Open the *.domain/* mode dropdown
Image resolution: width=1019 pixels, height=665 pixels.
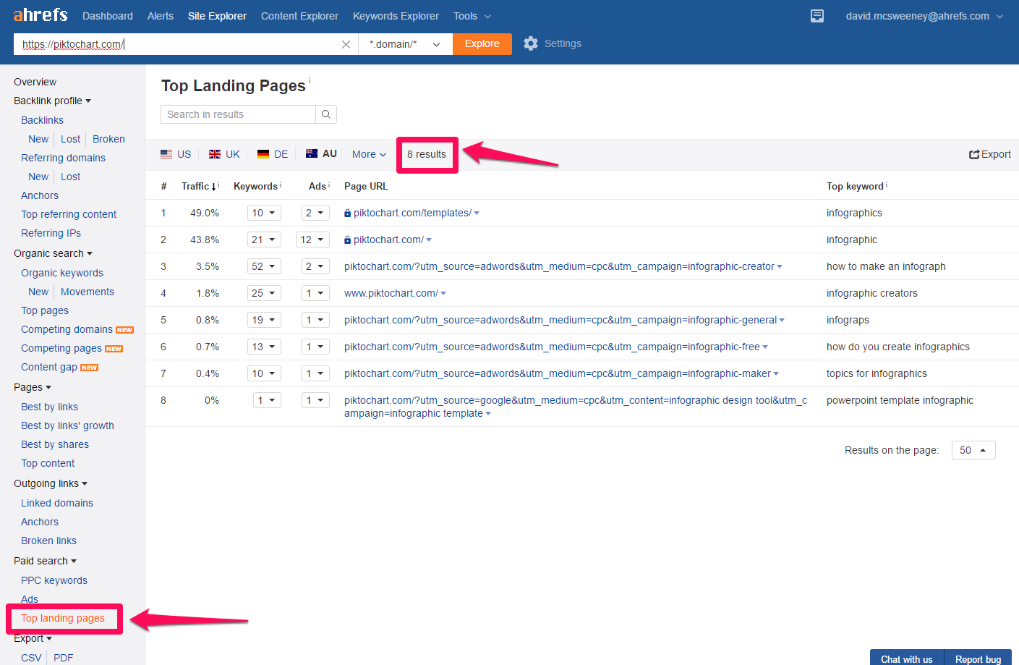pos(405,44)
